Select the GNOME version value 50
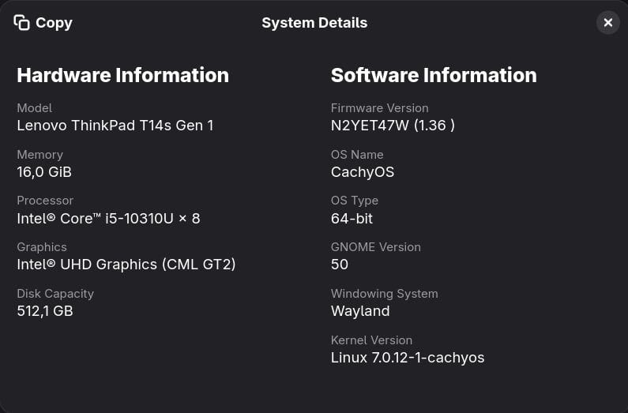628x413 pixels. [x=340, y=265]
